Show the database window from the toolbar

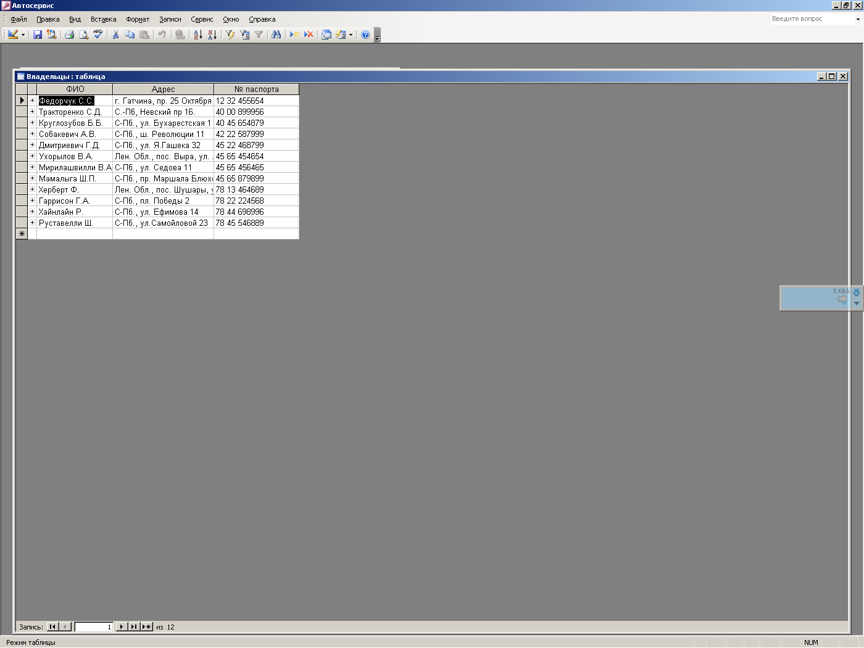[326, 35]
